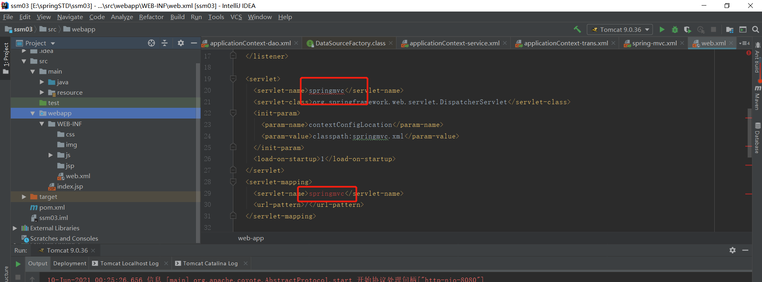
Task: Click the locate/scroll-from-source target icon
Action: tap(151, 43)
